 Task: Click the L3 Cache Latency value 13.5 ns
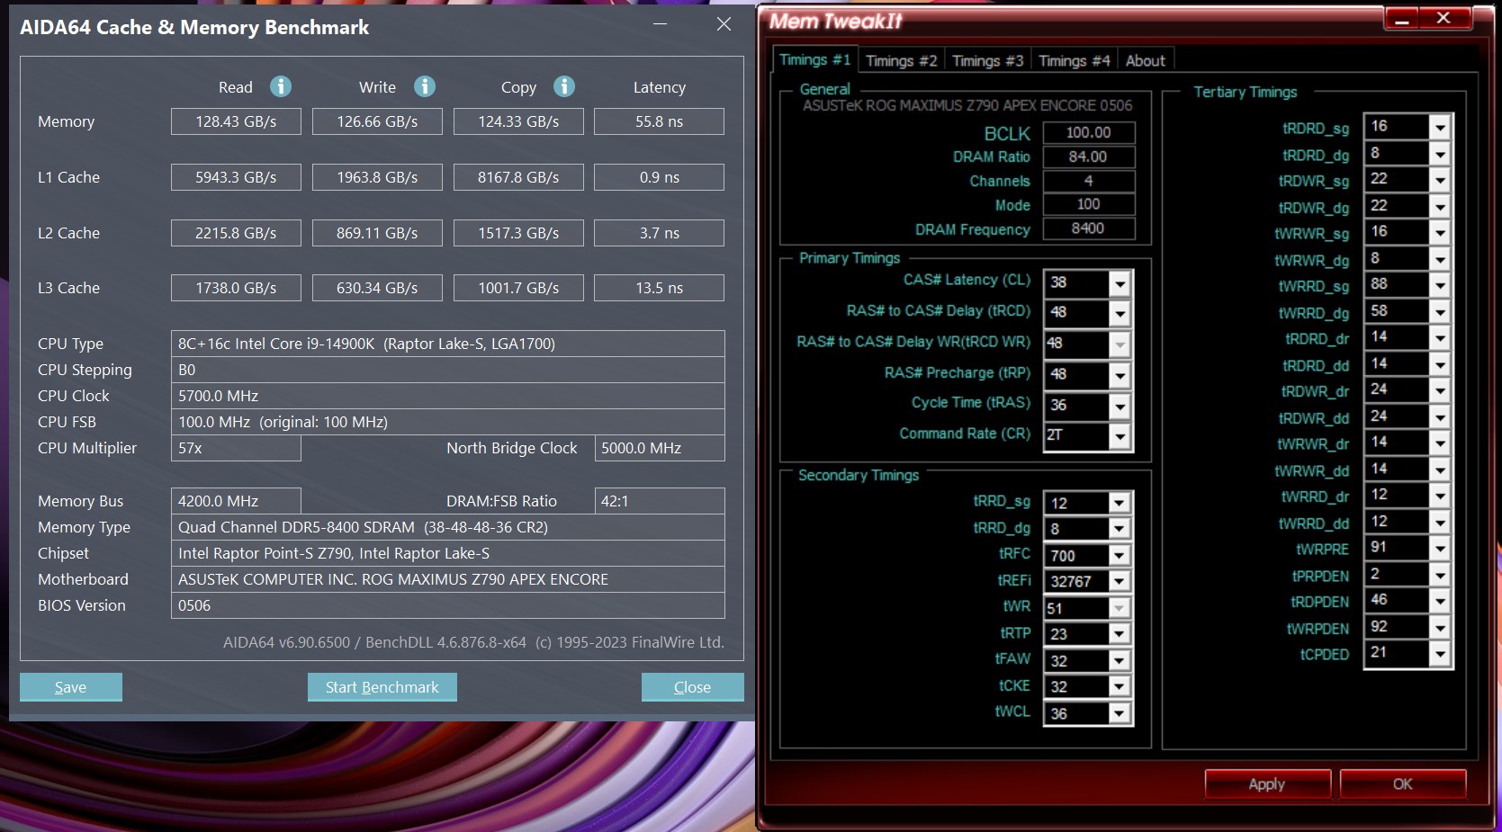coord(660,288)
